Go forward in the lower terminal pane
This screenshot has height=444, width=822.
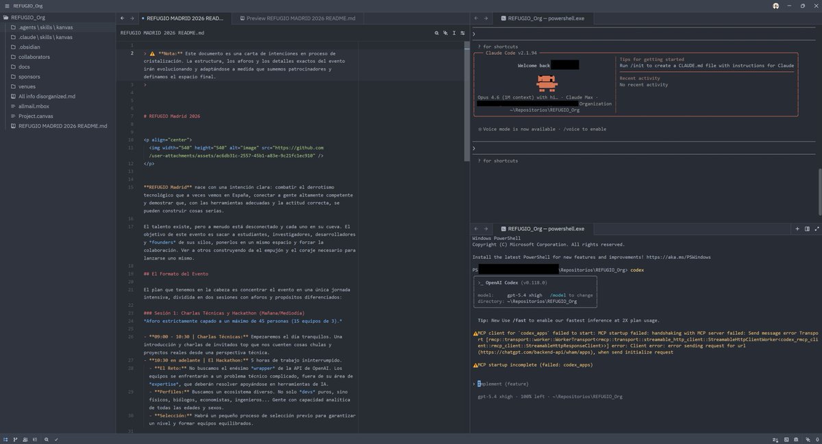(x=486, y=229)
